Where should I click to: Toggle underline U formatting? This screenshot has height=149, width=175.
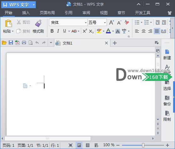(x=65, y=31)
